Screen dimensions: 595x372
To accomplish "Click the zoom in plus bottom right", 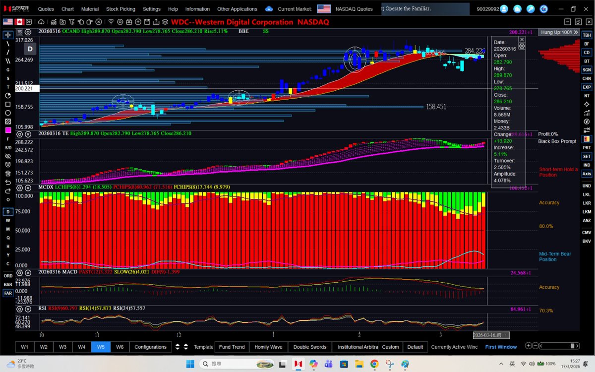I will pos(529,346).
